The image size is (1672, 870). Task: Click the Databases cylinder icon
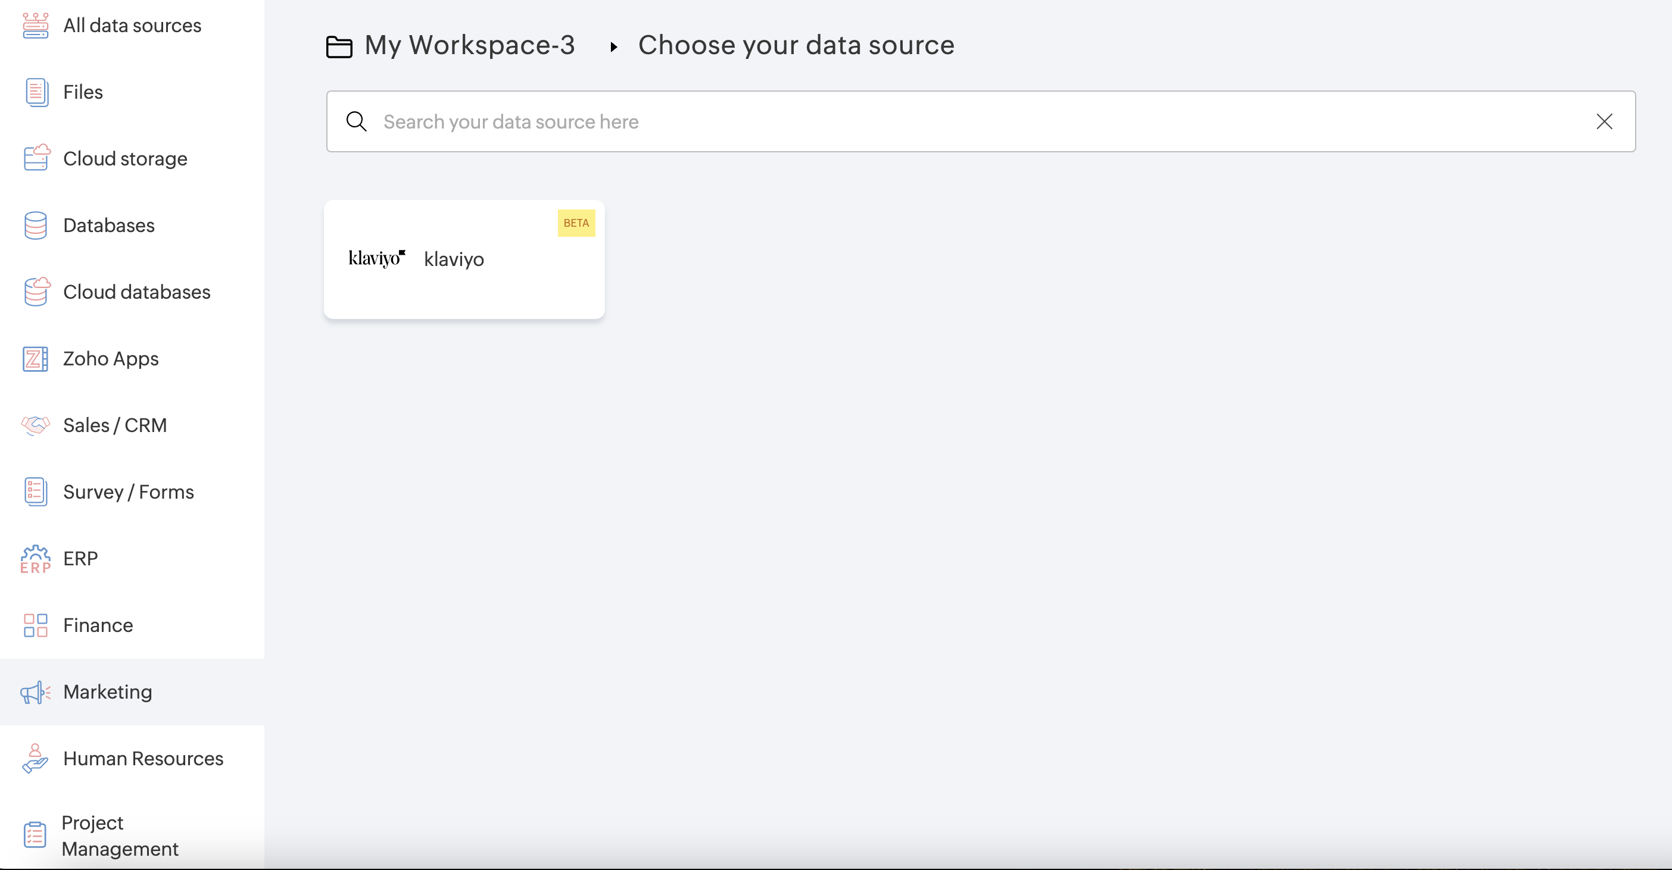pos(35,225)
